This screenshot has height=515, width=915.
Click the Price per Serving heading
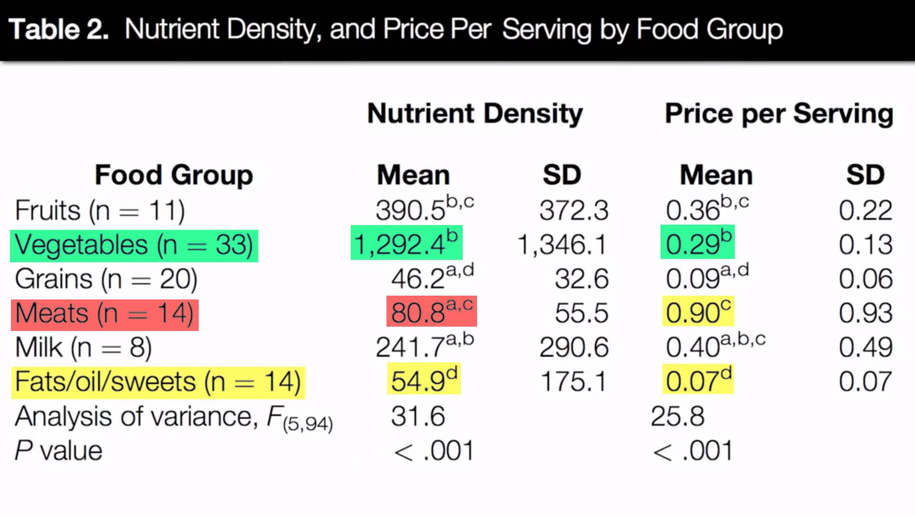(779, 114)
